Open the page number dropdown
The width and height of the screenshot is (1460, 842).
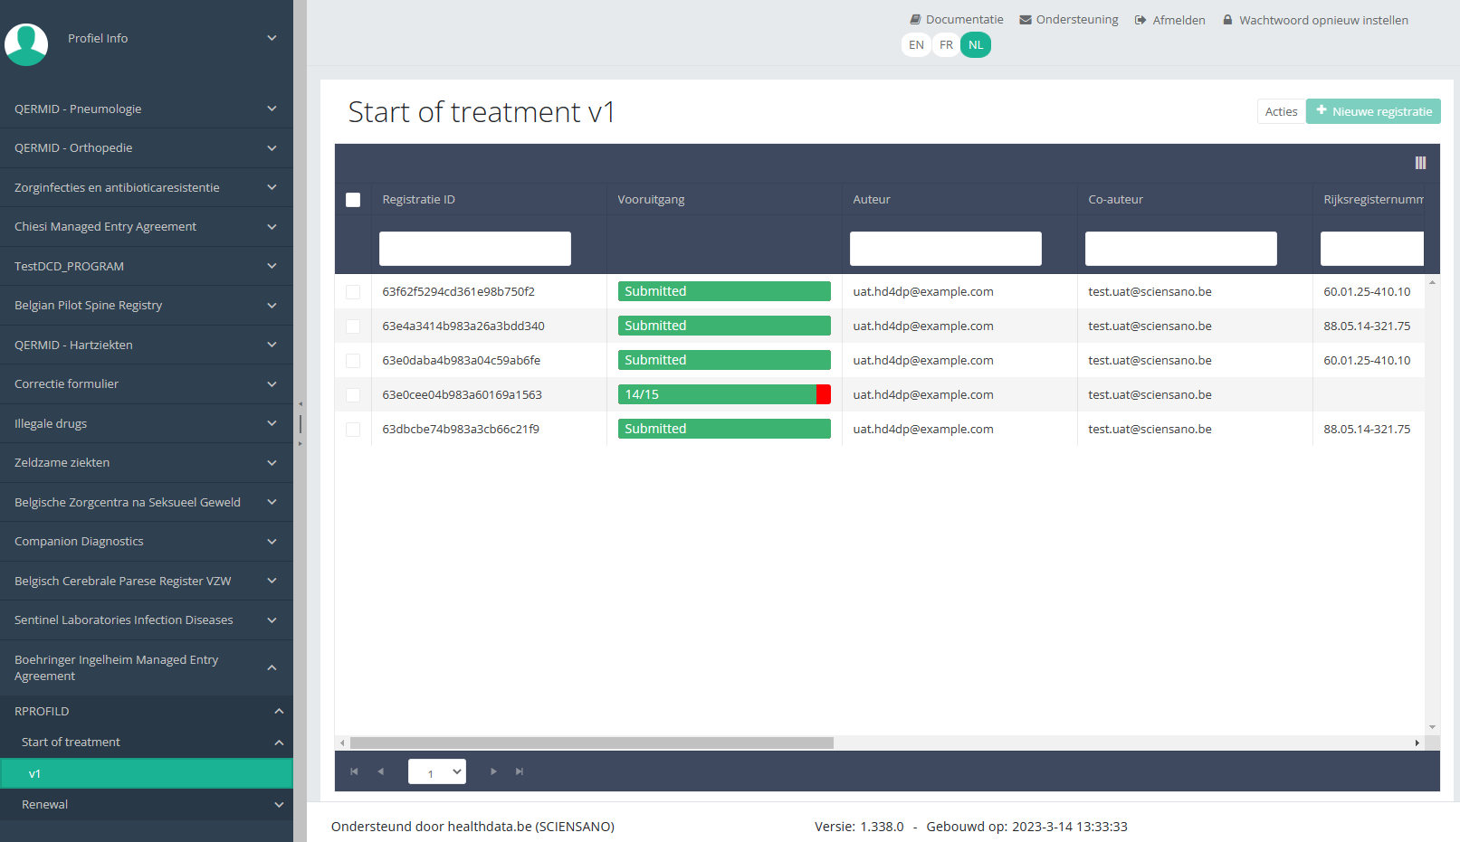[437, 771]
